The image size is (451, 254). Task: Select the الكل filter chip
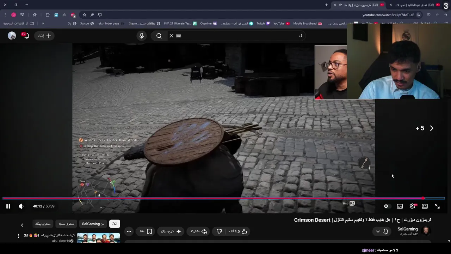[x=115, y=224]
